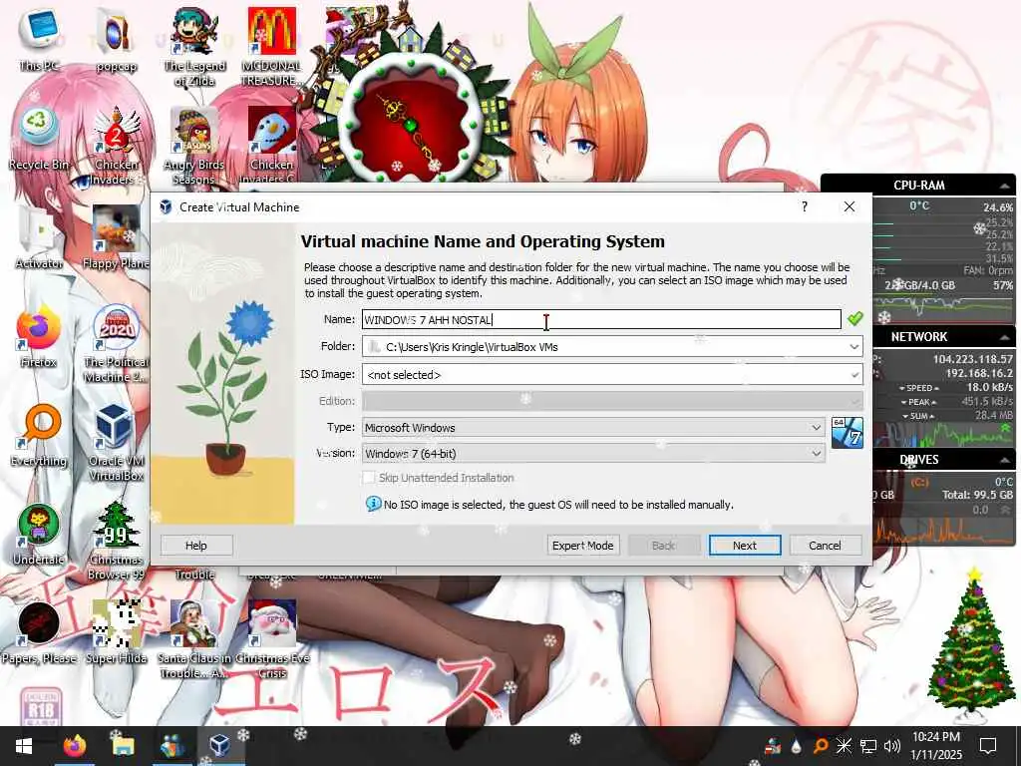Screen dimensions: 1021x766
Task: Open the Recycle Bin
Action: pos(39,138)
